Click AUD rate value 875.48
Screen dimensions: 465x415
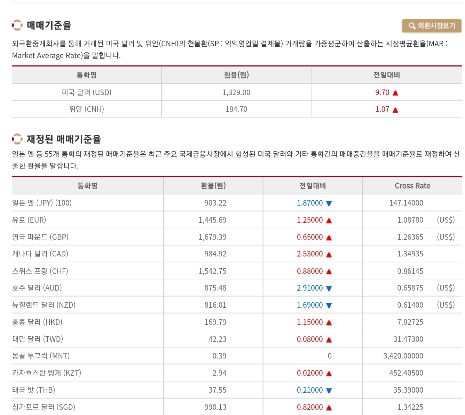coord(215,288)
